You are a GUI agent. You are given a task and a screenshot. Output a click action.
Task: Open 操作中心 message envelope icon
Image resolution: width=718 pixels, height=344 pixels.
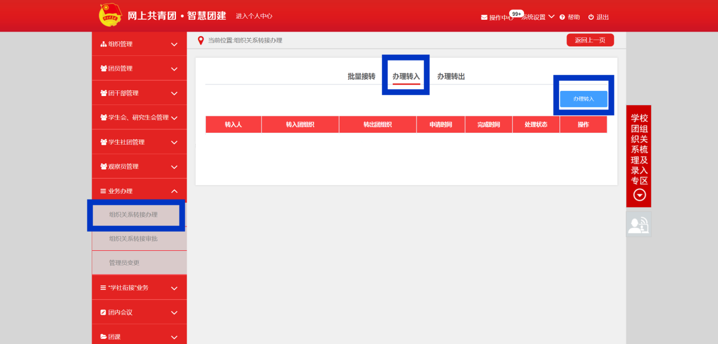484,18
